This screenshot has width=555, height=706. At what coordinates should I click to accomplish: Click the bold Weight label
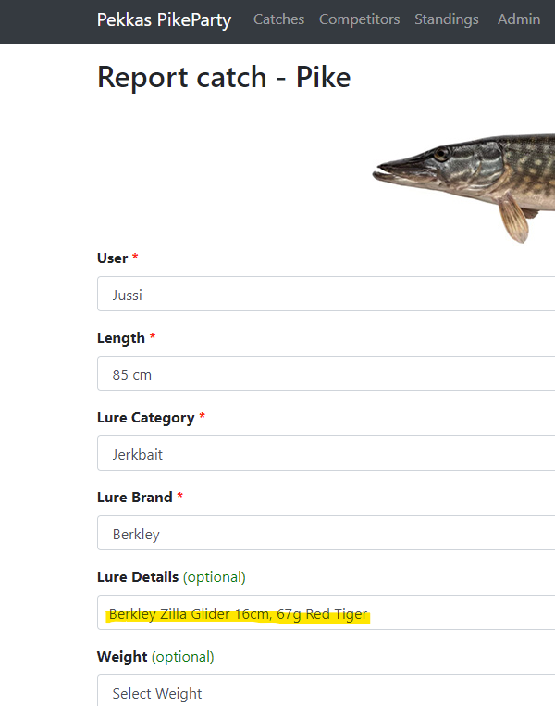pos(121,657)
